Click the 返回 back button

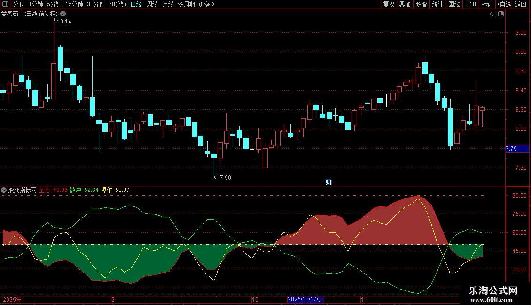[521, 4]
